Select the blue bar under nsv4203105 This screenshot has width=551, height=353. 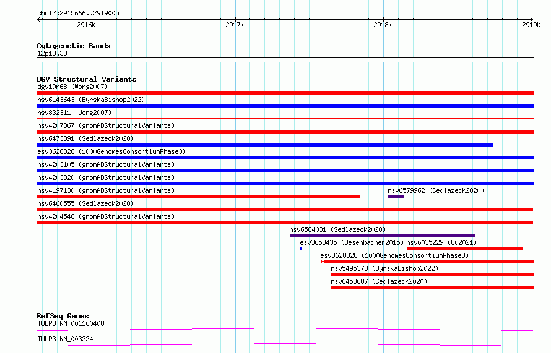(285, 171)
